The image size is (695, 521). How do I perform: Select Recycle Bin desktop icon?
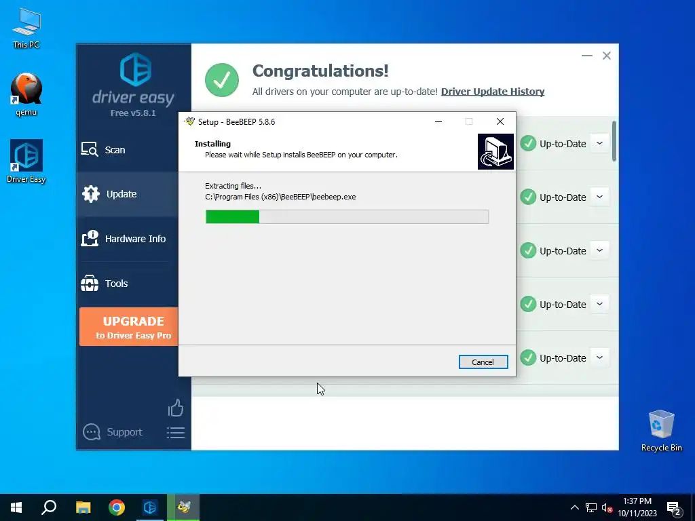point(661,431)
